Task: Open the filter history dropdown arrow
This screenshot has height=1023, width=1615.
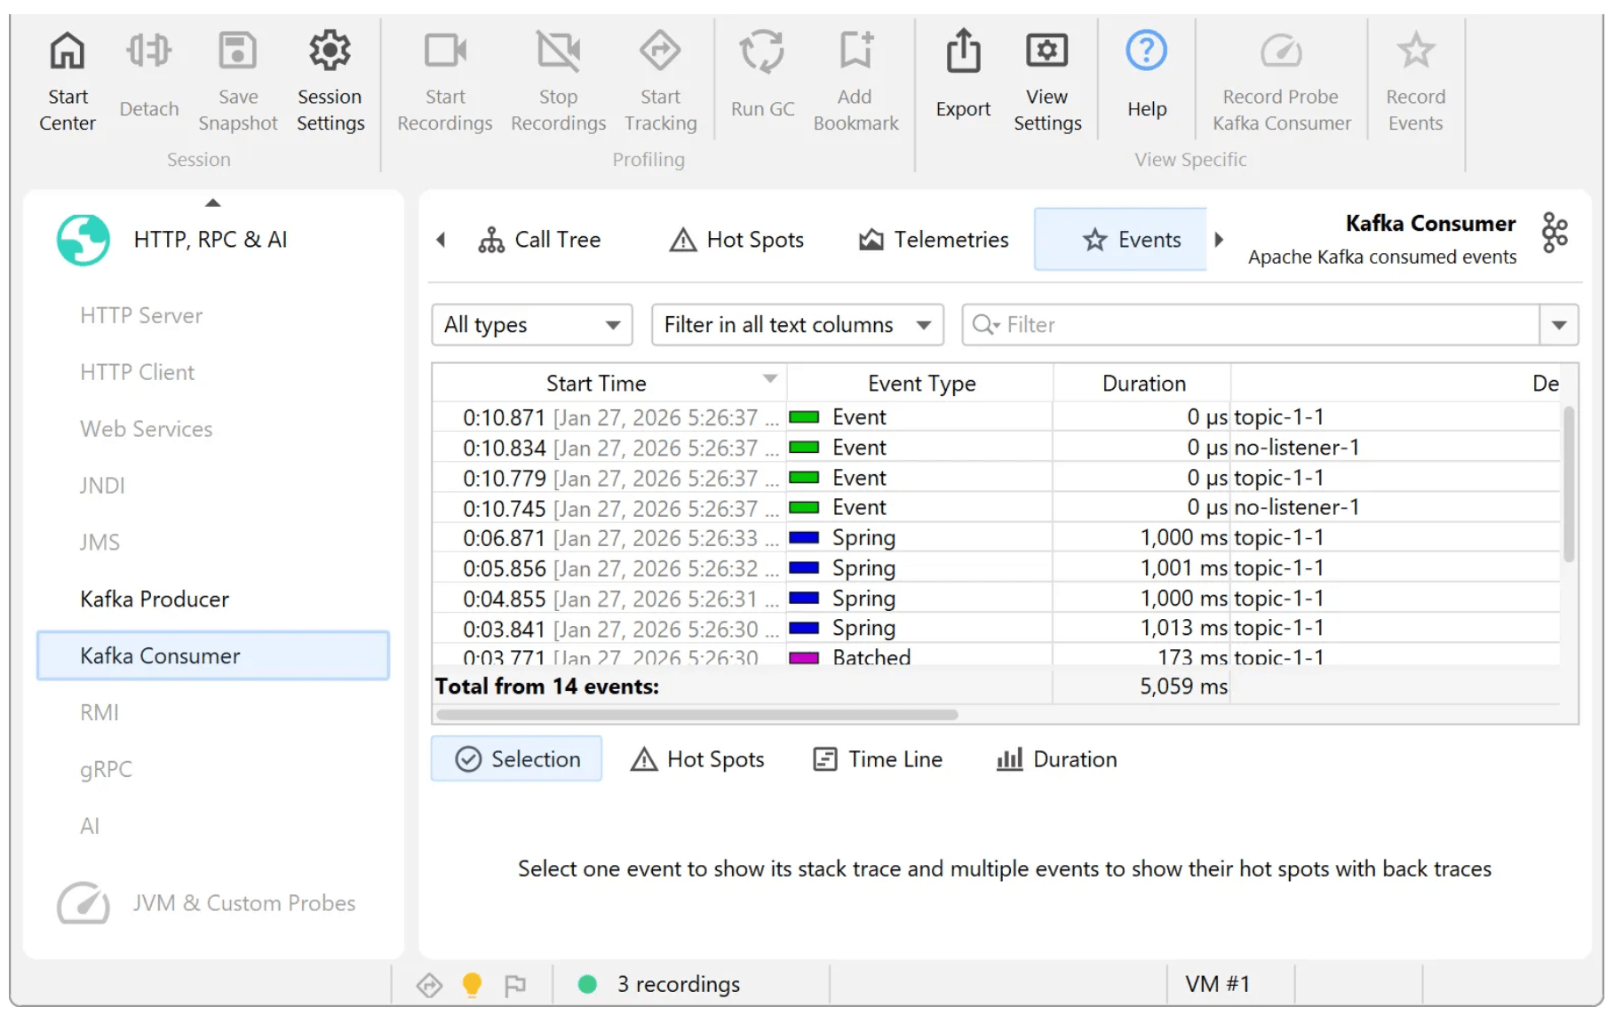Action: pyautogui.click(x=1559, y=325)
